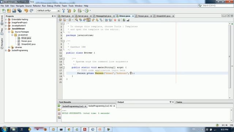234x132 pixels.
Task: Expand the JavaApplication5 node
Action: [x=6, y=26]
